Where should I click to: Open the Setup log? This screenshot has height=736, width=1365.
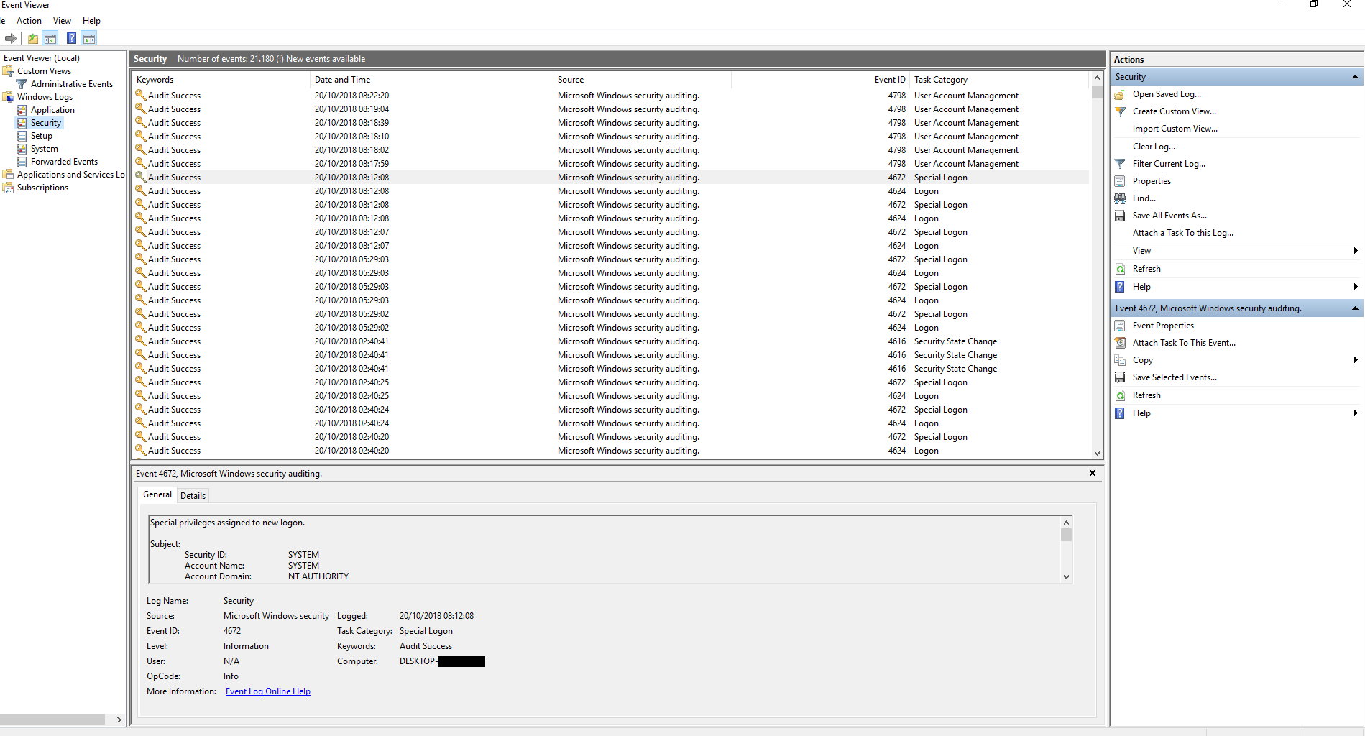coord(41,136)
